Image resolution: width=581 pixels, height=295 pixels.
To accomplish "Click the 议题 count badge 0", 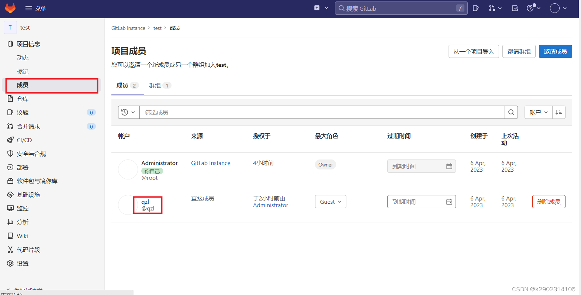I will coord(91,112).
